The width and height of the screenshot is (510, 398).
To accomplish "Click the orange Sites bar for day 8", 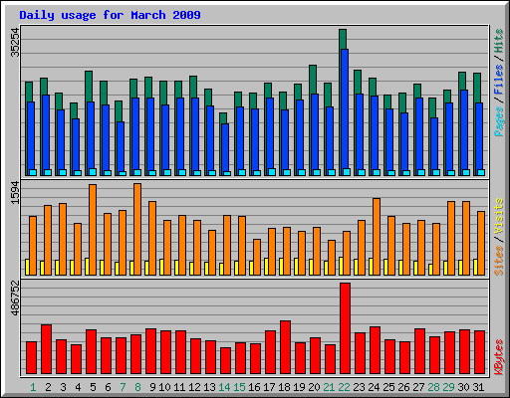I will point(137,229).
